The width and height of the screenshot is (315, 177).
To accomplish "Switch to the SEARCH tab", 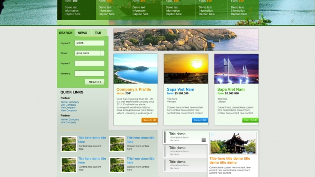I will pyautogui.click(x=66, y=33).
